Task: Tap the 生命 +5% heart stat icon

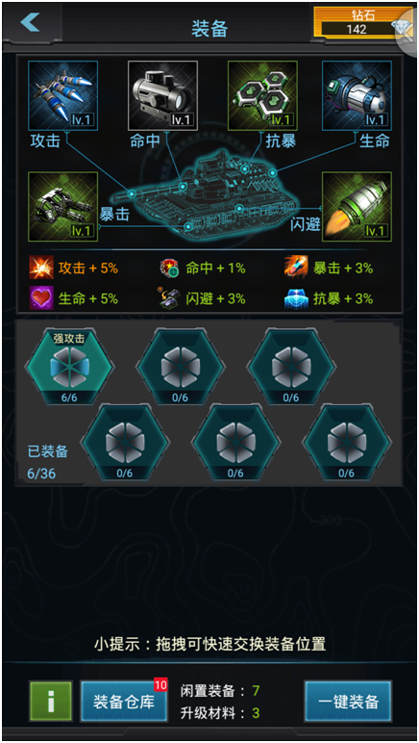Action: point(41,298)
